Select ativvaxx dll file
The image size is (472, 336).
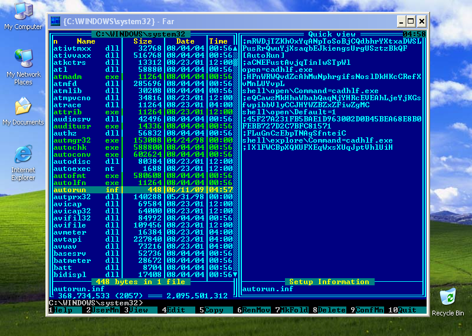143,55
